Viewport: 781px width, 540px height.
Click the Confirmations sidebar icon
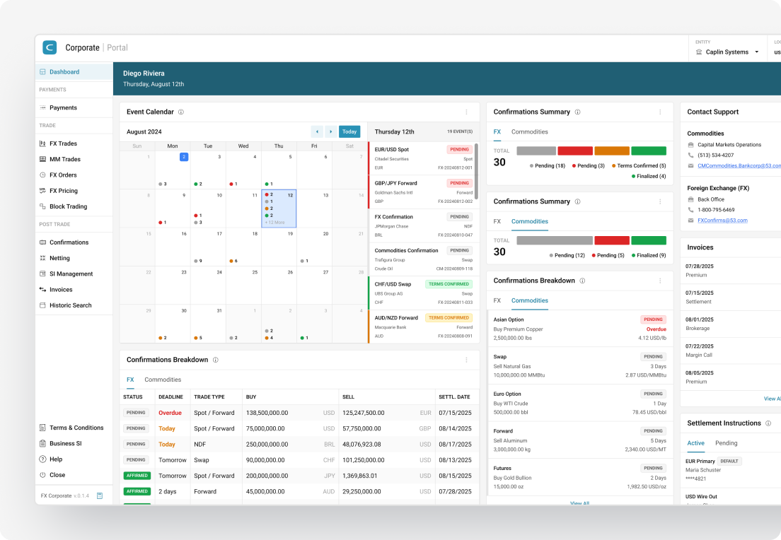[x=42, y=242]
